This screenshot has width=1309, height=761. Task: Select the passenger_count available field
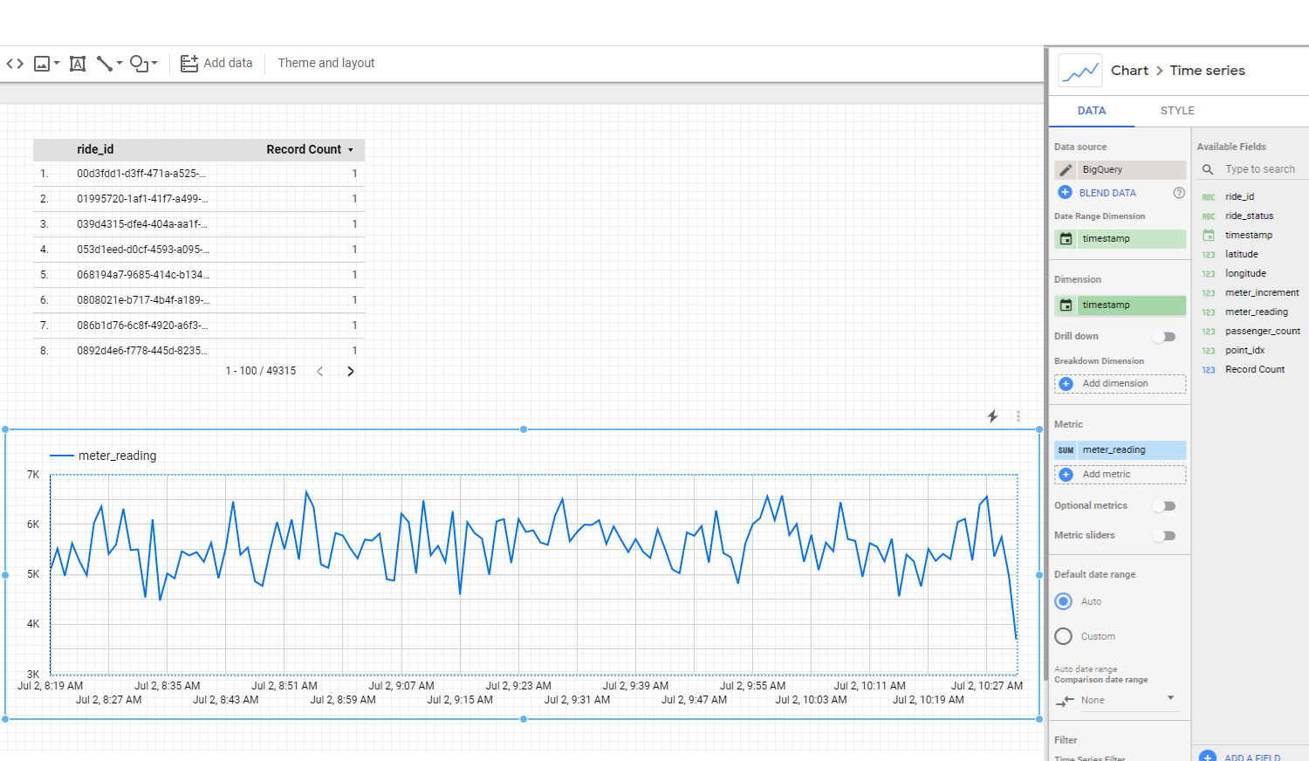(1262, 332)
